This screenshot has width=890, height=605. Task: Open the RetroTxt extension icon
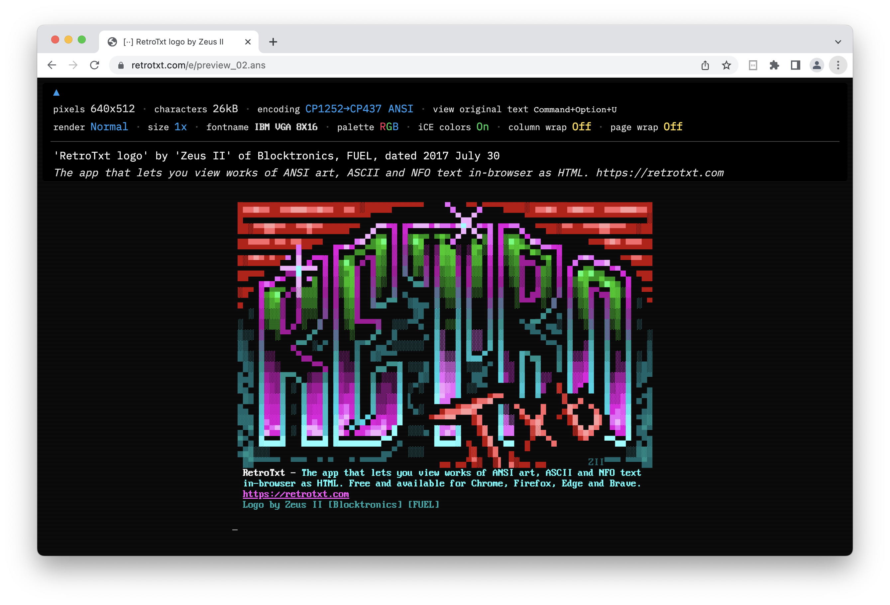tap(753, 65)
